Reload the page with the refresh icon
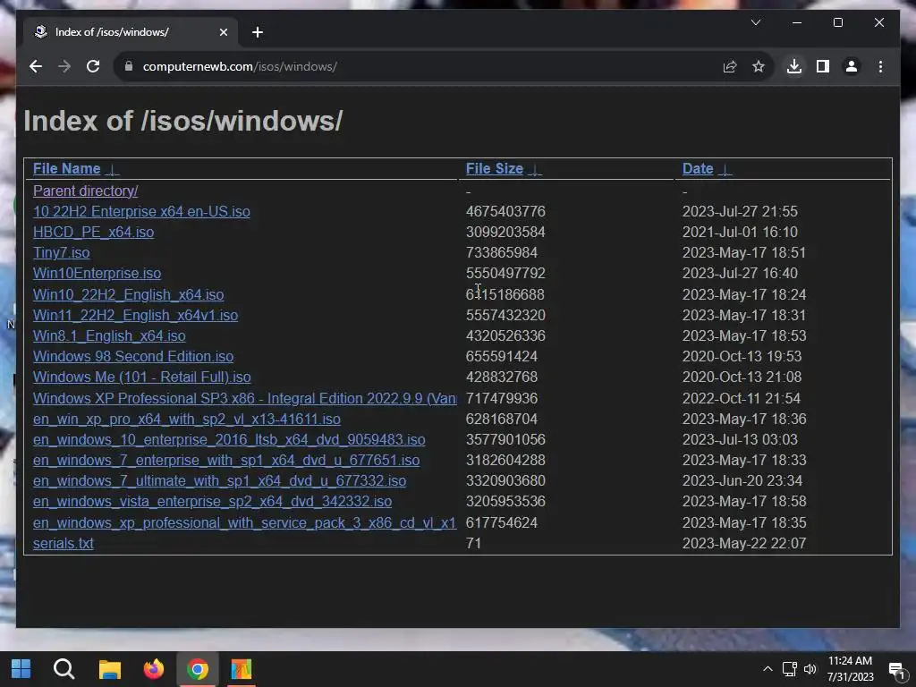Viewport: 916px width, 687px height. [x=93, y=66]
